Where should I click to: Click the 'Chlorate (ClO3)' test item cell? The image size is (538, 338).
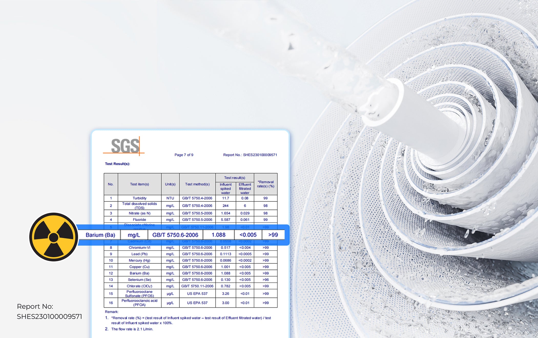click(139, 286)
